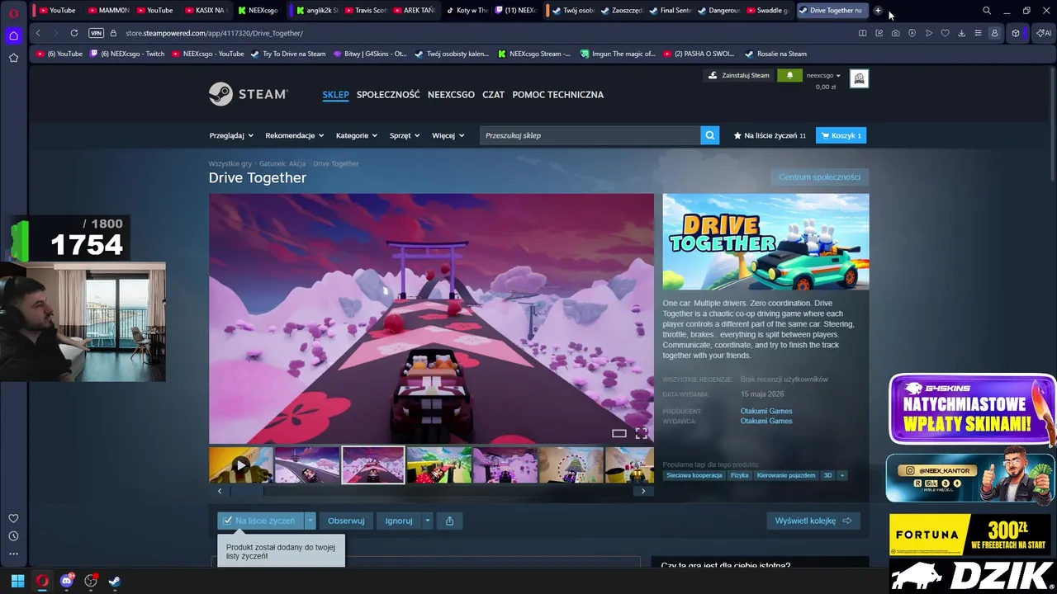Viewport: 1057px width, 594px height.
Task: Open the arrow dropdown beside Na liście życzeń
Action: [x=310, y=521]
